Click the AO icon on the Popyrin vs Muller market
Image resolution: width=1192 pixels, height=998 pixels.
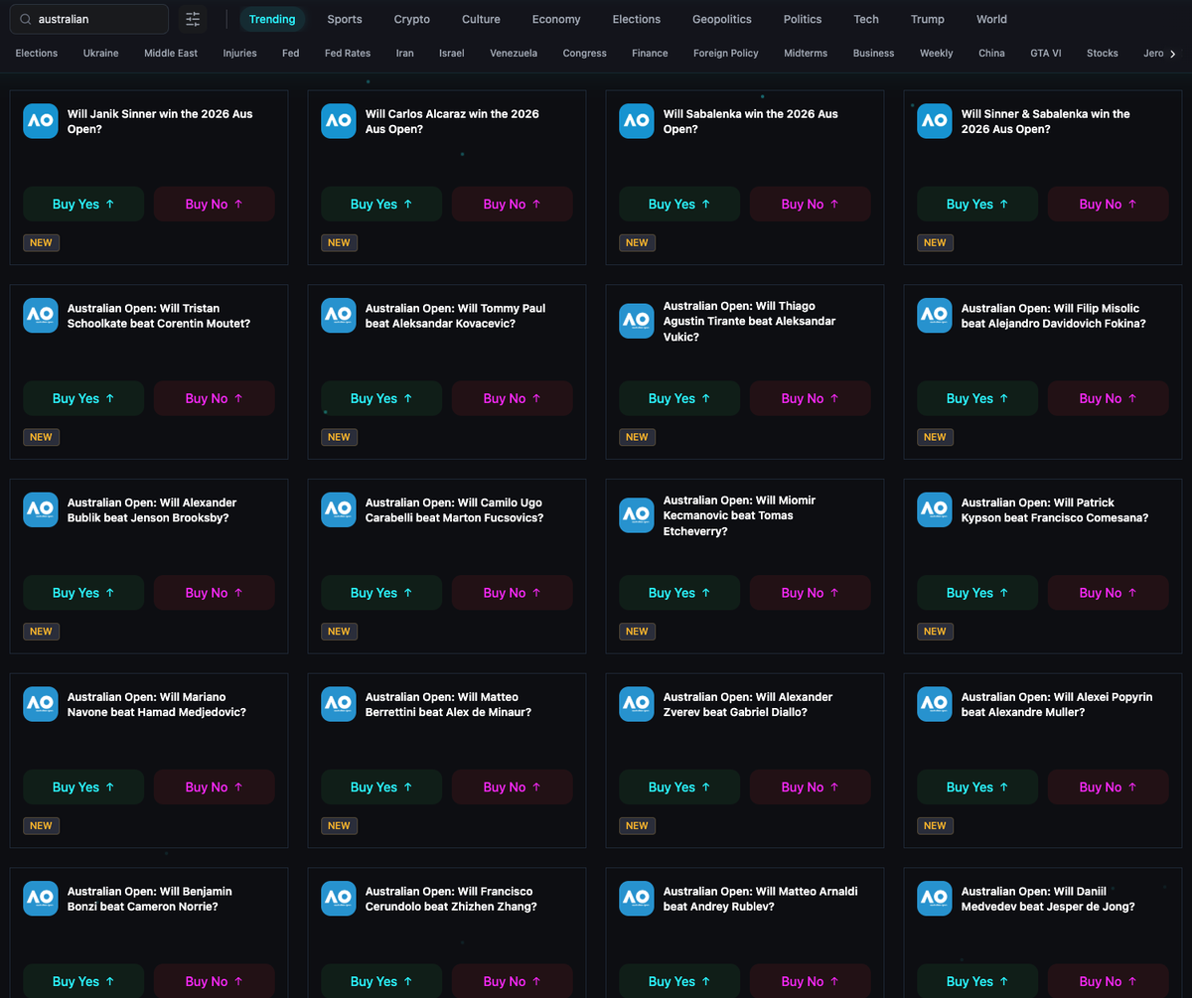click(934, 703)
